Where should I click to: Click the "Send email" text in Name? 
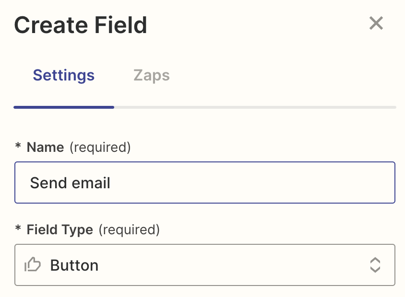[x=70, y=183]
